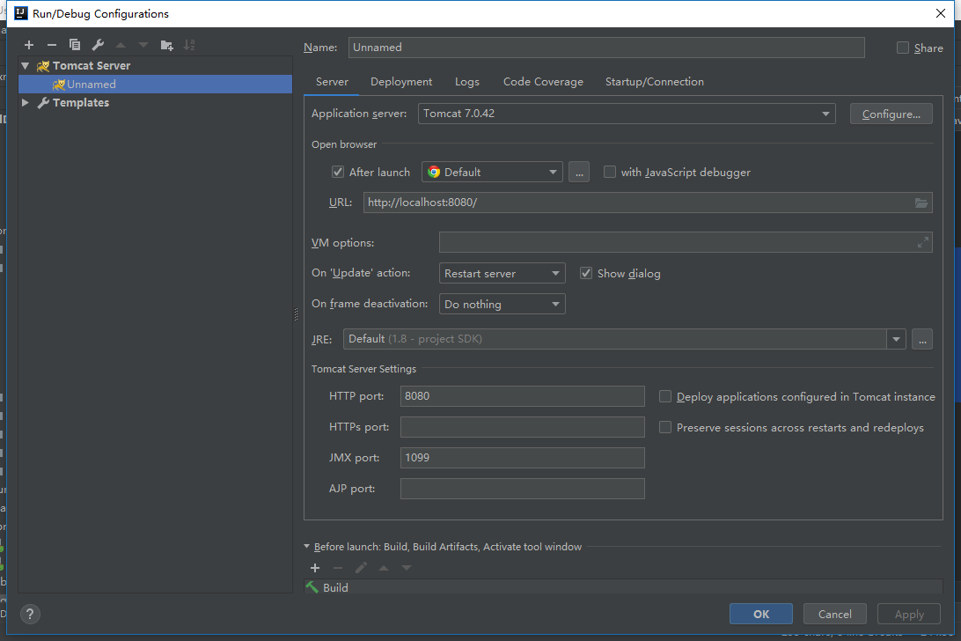Toggle the Share checkbox
This screenshot has width=961, height=641.
coord(902,48)
